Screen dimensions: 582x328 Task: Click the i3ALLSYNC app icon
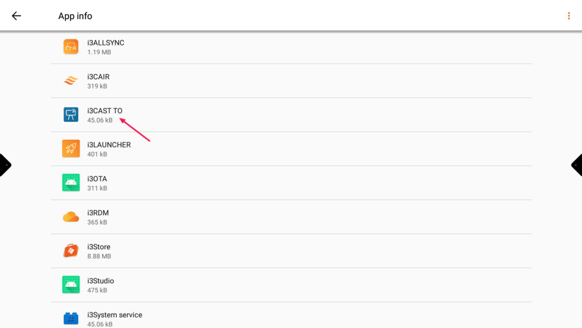tap(71, 47)
